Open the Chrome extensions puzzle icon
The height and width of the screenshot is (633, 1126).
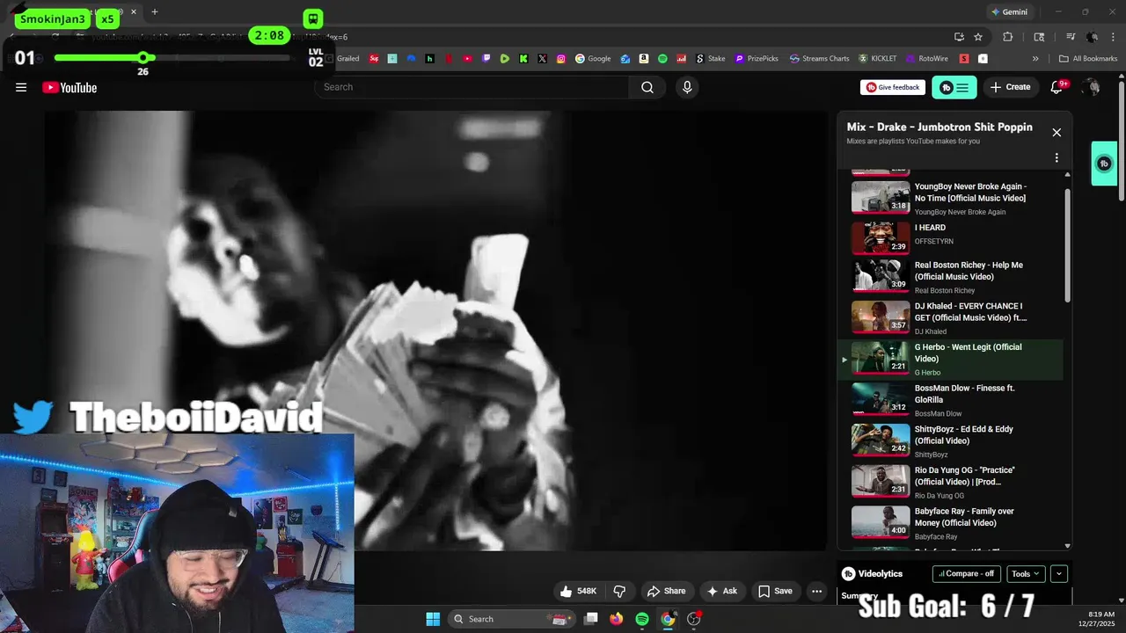pos(1008,37)
